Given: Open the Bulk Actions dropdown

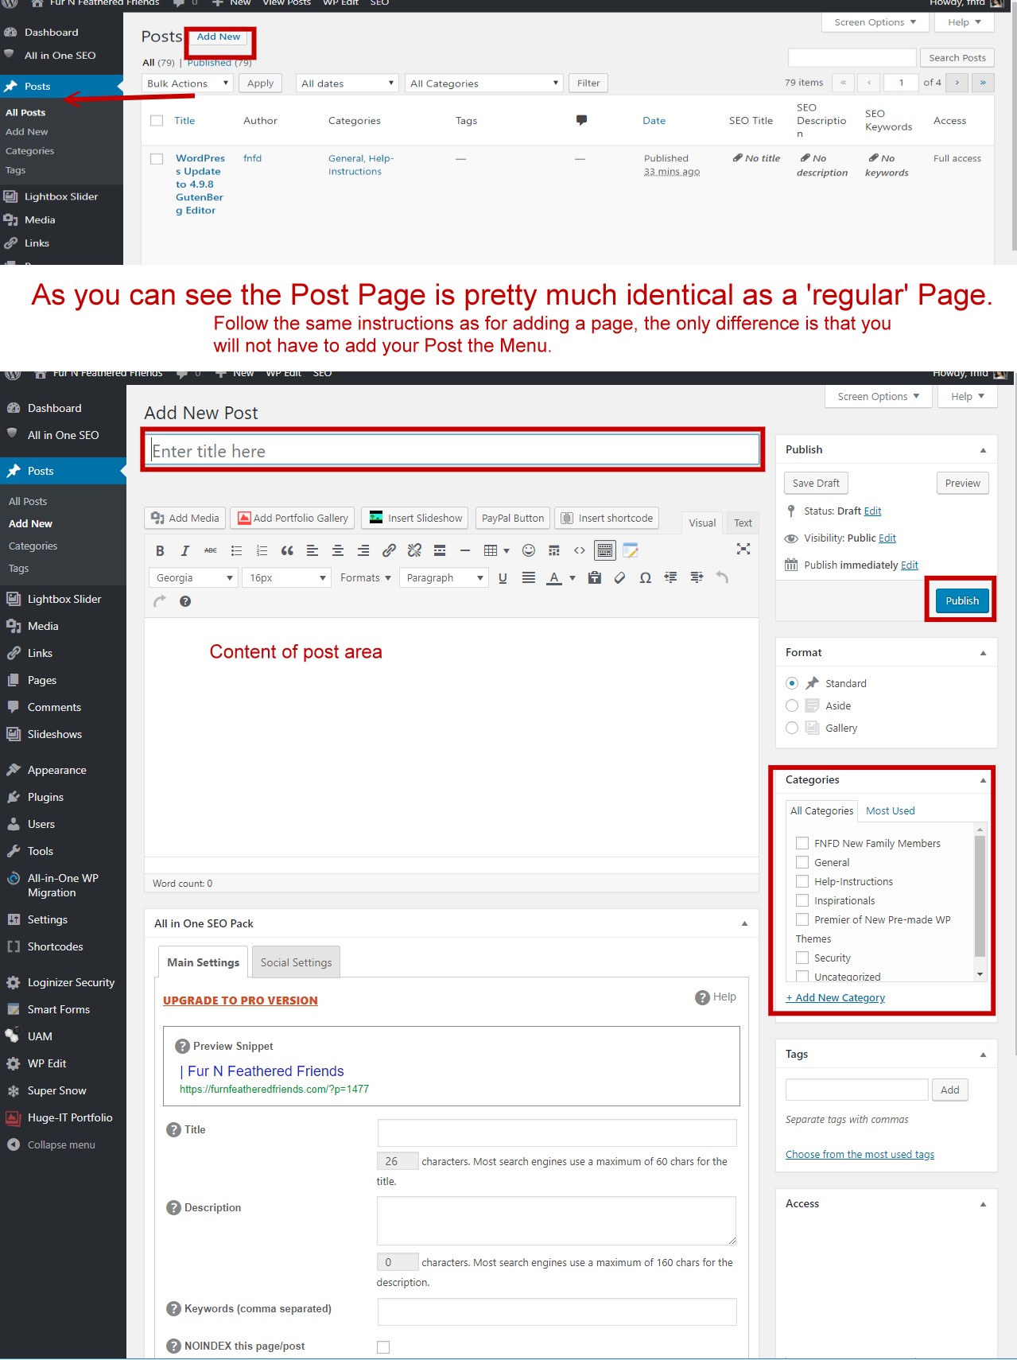Looking at the screenshot, I should [x=188, y=84].
